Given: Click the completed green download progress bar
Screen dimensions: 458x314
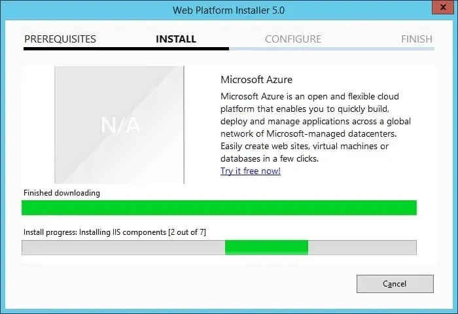Looking at the screenshot, I should click(x=219, y=207).
